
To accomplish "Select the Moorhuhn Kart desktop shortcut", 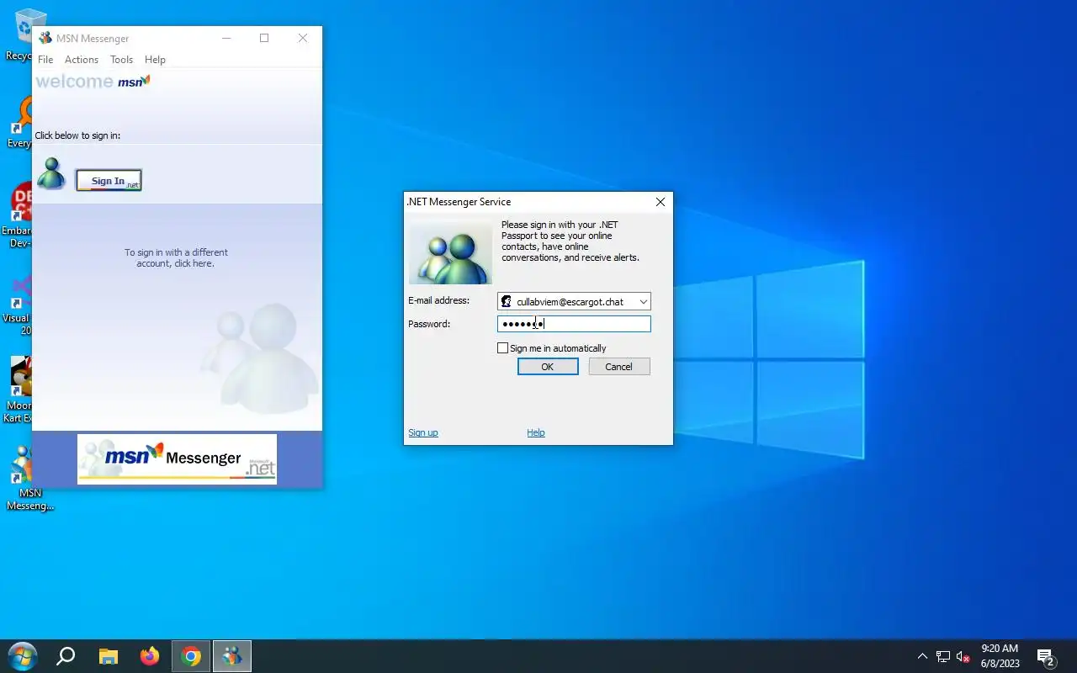I will (20, 389).
